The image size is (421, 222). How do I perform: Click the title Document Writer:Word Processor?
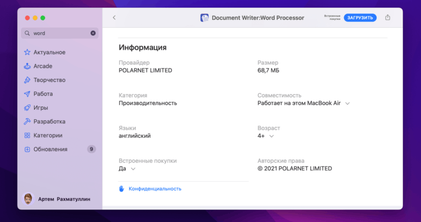pos(258,18)
